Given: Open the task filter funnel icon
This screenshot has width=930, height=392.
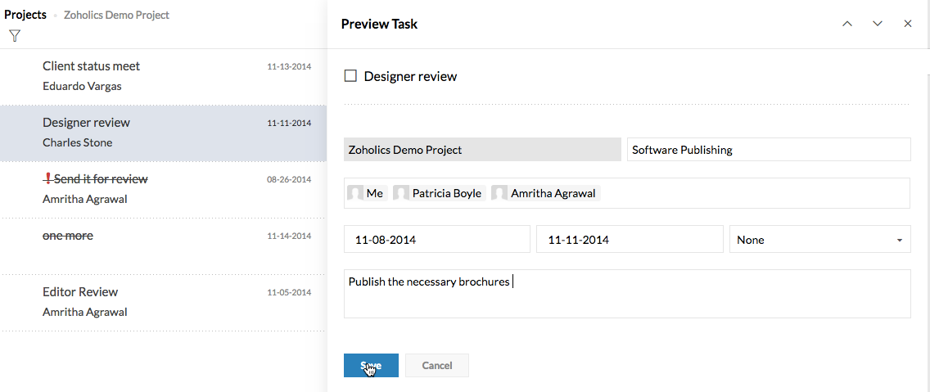Looking at the screenshot, I should 14,35.
